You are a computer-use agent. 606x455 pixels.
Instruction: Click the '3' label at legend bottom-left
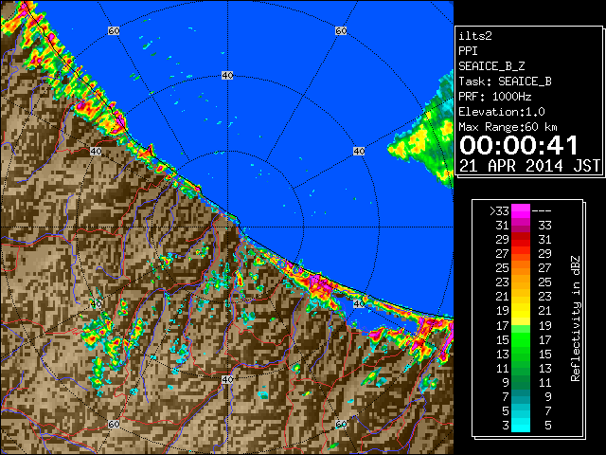point(506,426)
